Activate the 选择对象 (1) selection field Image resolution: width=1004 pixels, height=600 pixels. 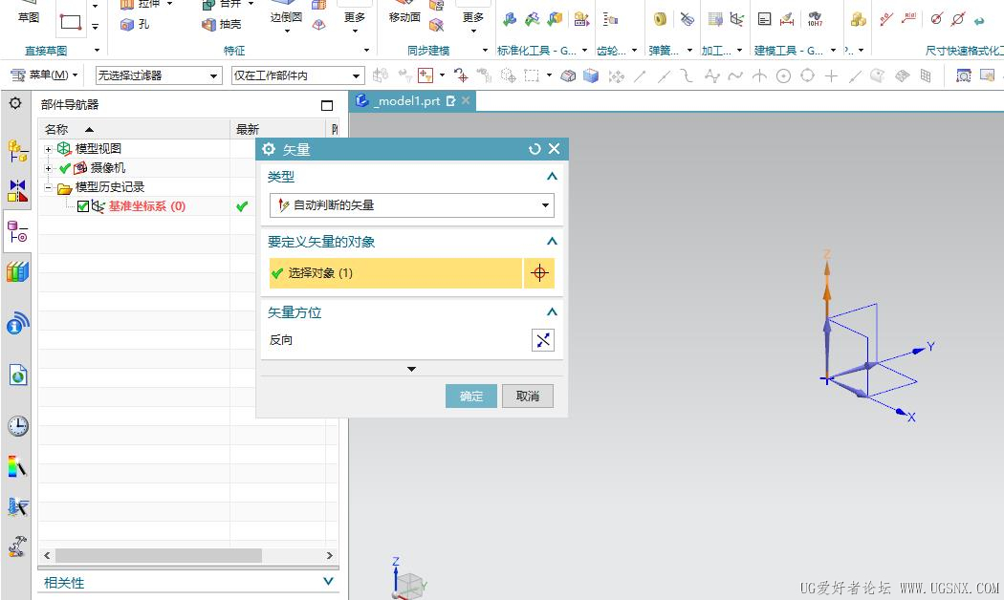pyautogui.click(x=396, y=273)
